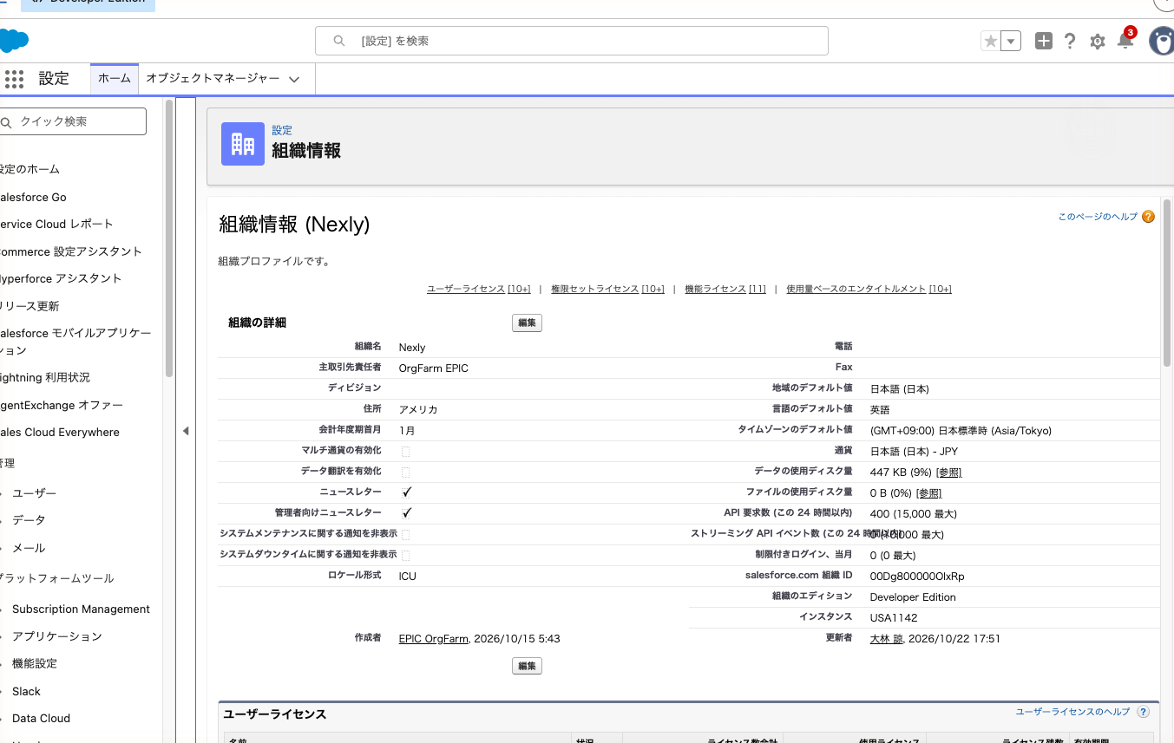
Task: Open the 機能ライセンス [11] link
Action: (x=725, y=289)
